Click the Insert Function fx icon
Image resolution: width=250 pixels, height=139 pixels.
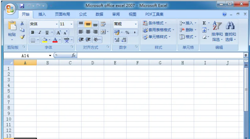[x=73, y=55]
